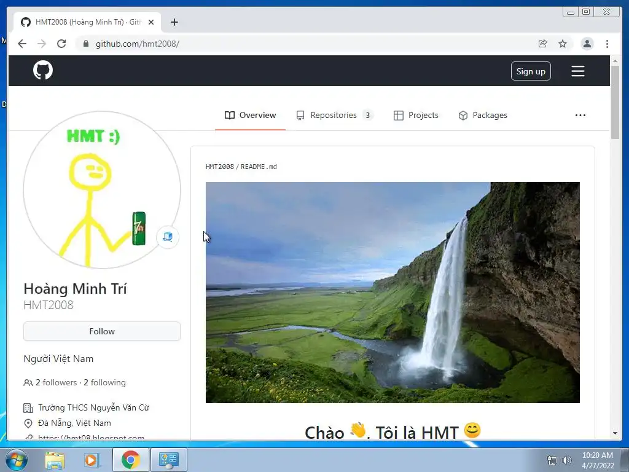Click the Người Việt Nam bio text
The height and width of the screenshot is (472, 629).
[58, 359]
